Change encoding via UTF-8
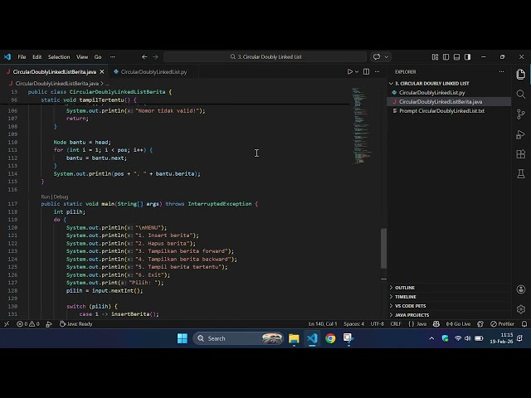Image resolution: width=531 pixels, height=398 pixels. click(x=377, y=324)
